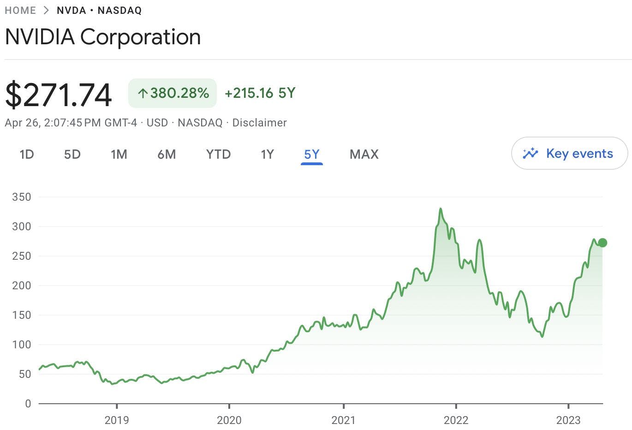Switch chart to 1Y range
The image size is (632, 430).
point(268,154)
